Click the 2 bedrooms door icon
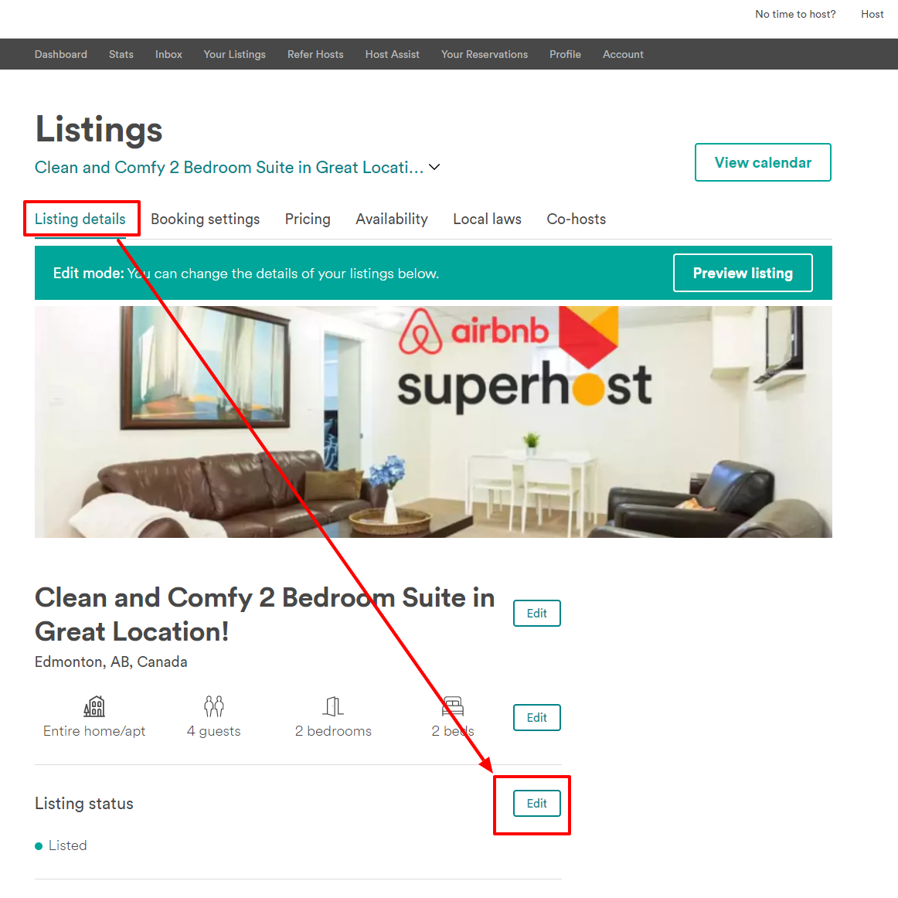Screen dimensions: 898x898 (333, 706)
